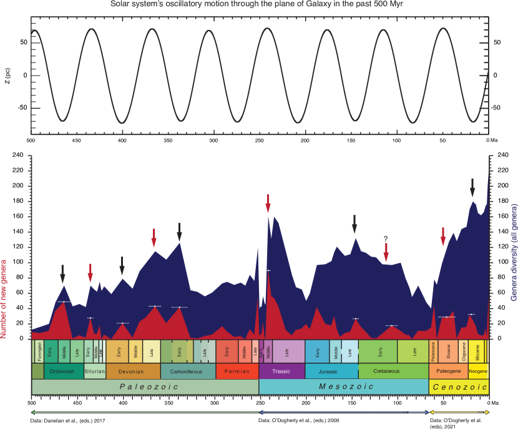518x429 pixels.
Task: Click the Devonian period box
Action: (133, 371)
